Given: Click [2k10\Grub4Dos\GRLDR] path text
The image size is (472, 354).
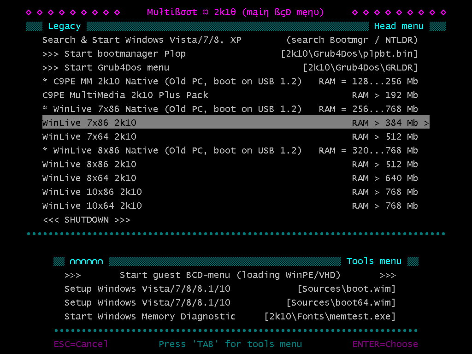Looking at the screenshot, I should [360, 68].
